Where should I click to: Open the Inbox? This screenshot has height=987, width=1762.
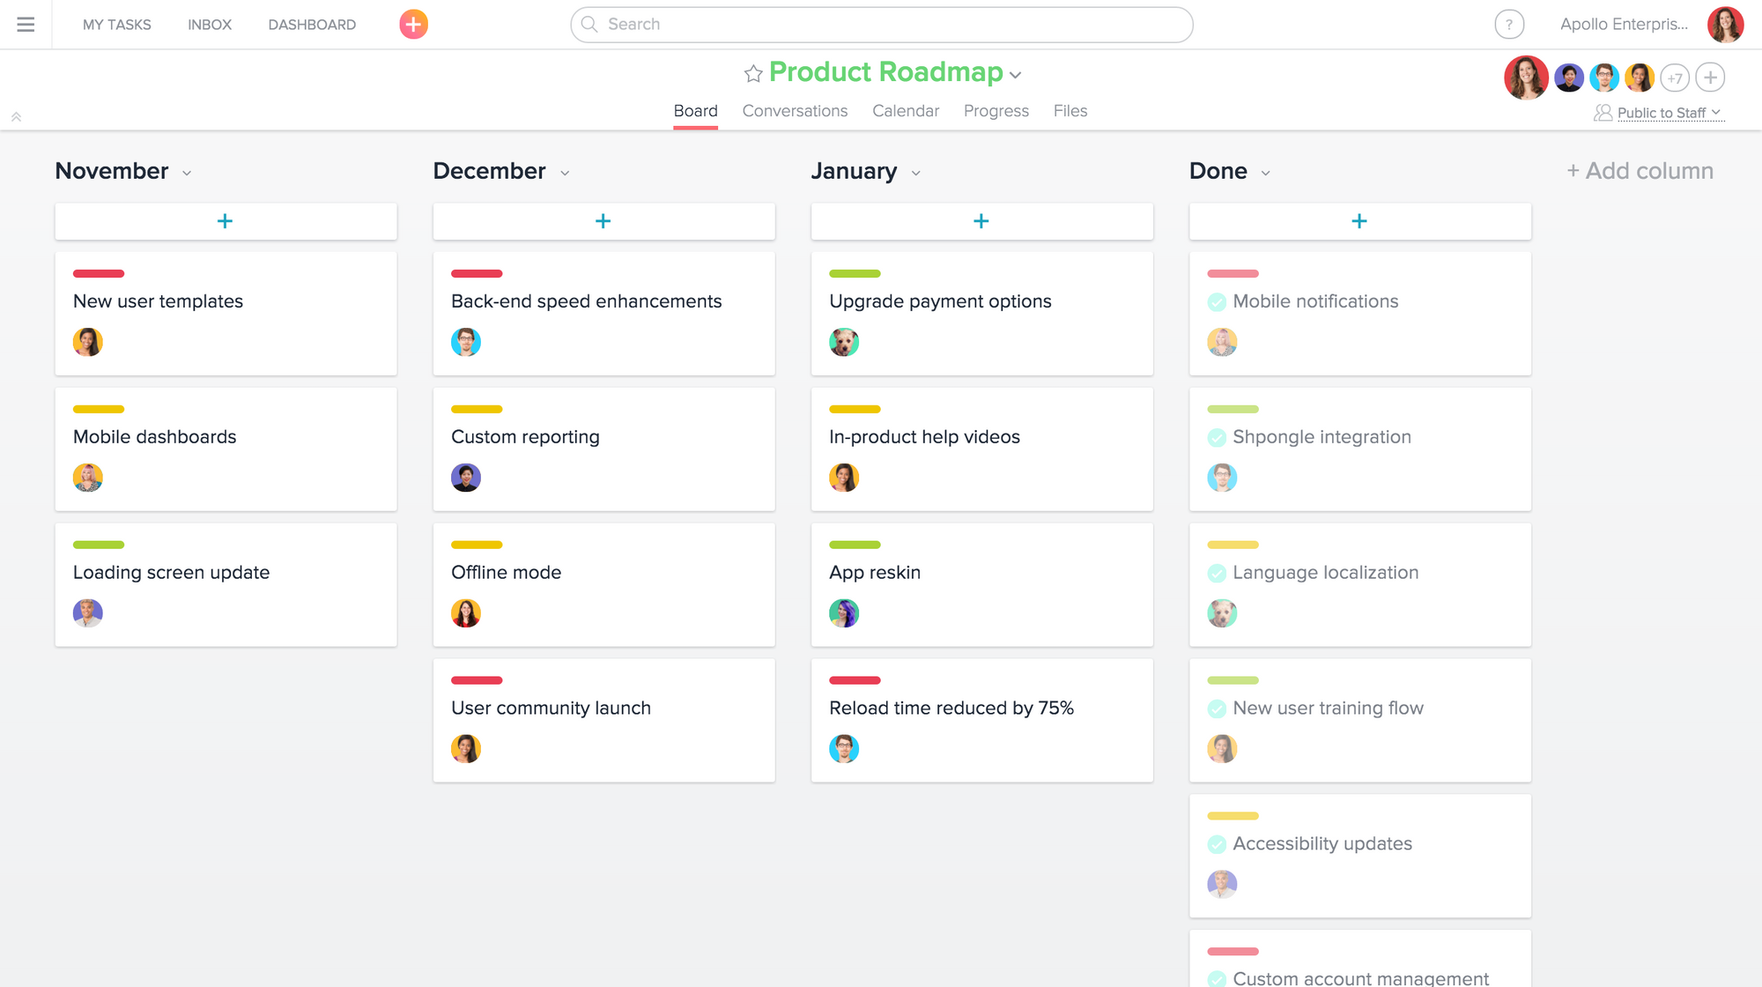210,25
